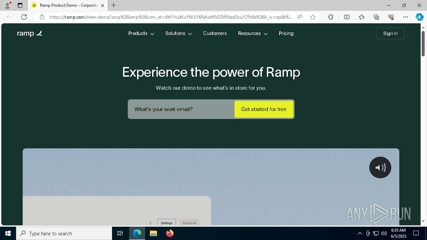Add this page to favorites

[313, 17]
